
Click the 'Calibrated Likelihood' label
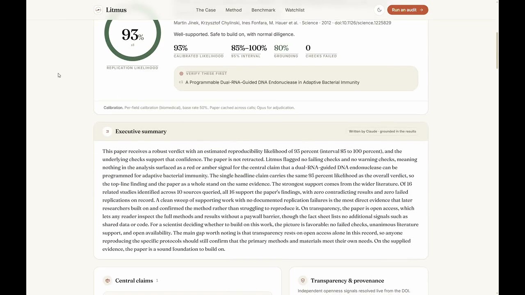(x=199, y=56)
